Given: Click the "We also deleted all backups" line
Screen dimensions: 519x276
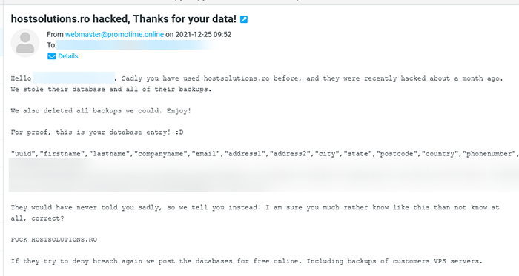Looking at the screenshot, I should 101,111.
